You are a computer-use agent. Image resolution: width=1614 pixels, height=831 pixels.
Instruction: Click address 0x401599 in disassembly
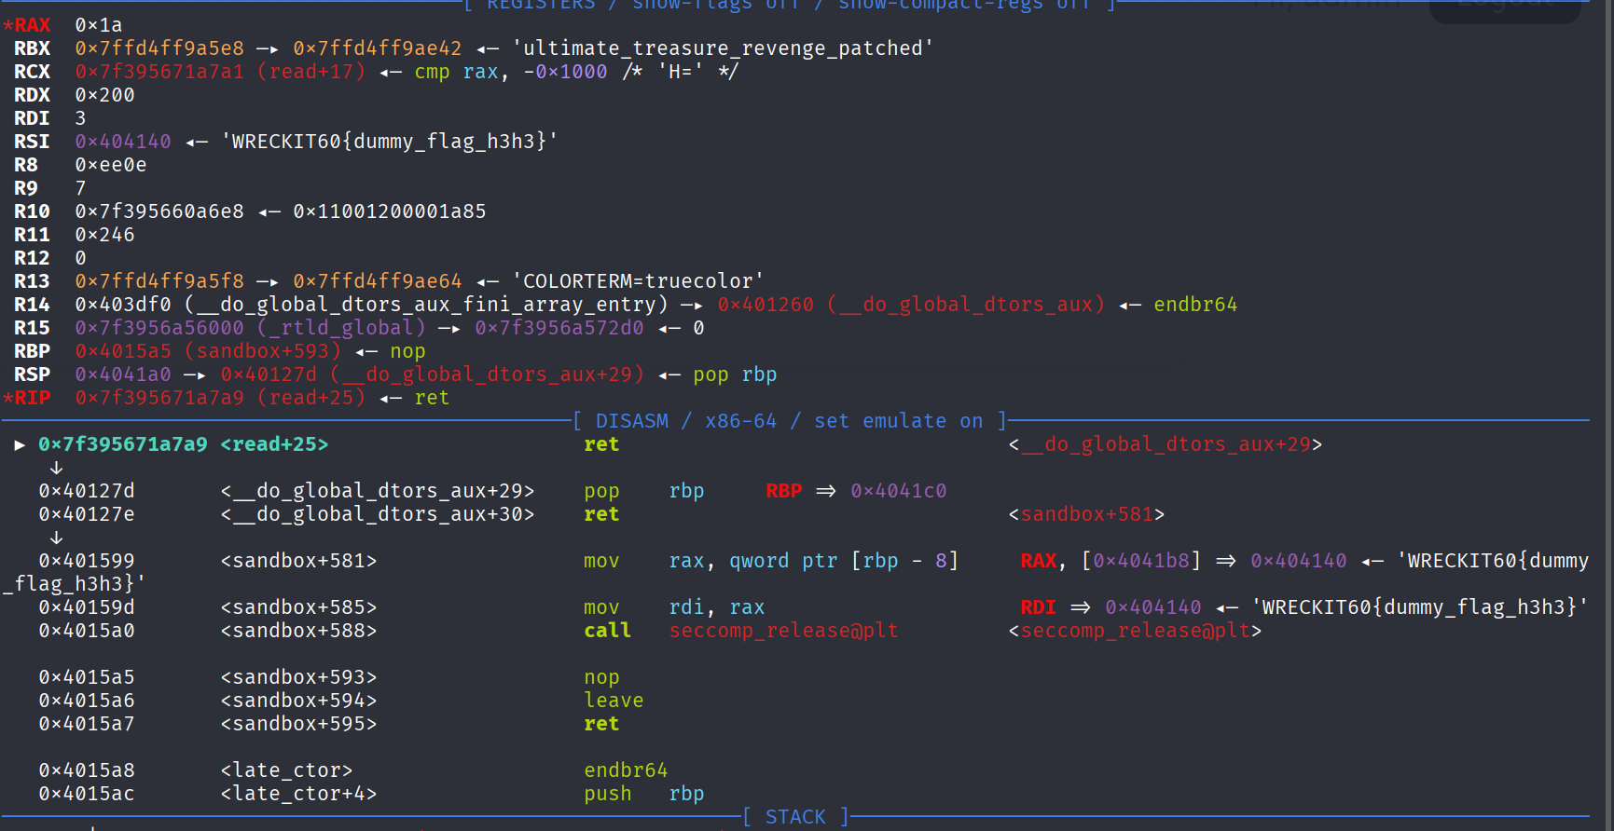87,561
